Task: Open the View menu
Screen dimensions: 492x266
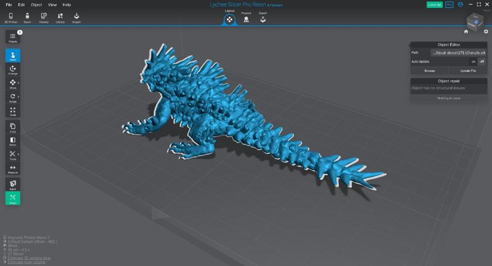Action: point(52,5)
